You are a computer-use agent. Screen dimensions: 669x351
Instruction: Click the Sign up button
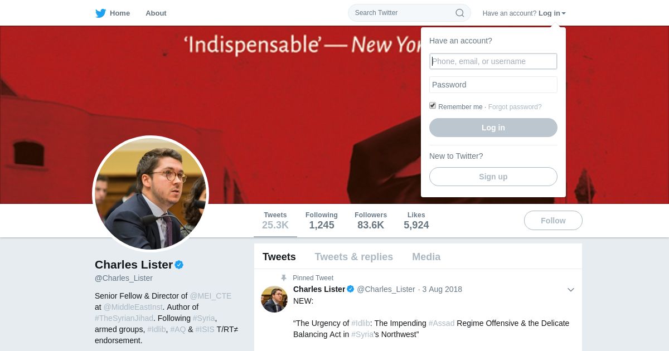point(493,177)
